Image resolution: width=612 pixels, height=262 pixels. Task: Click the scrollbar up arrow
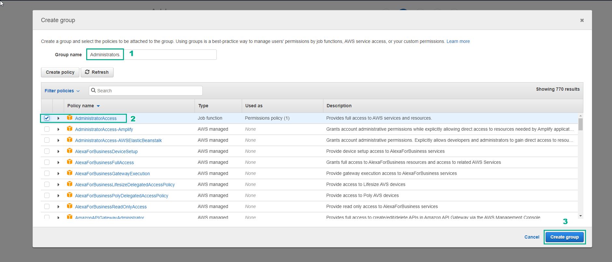580,115
